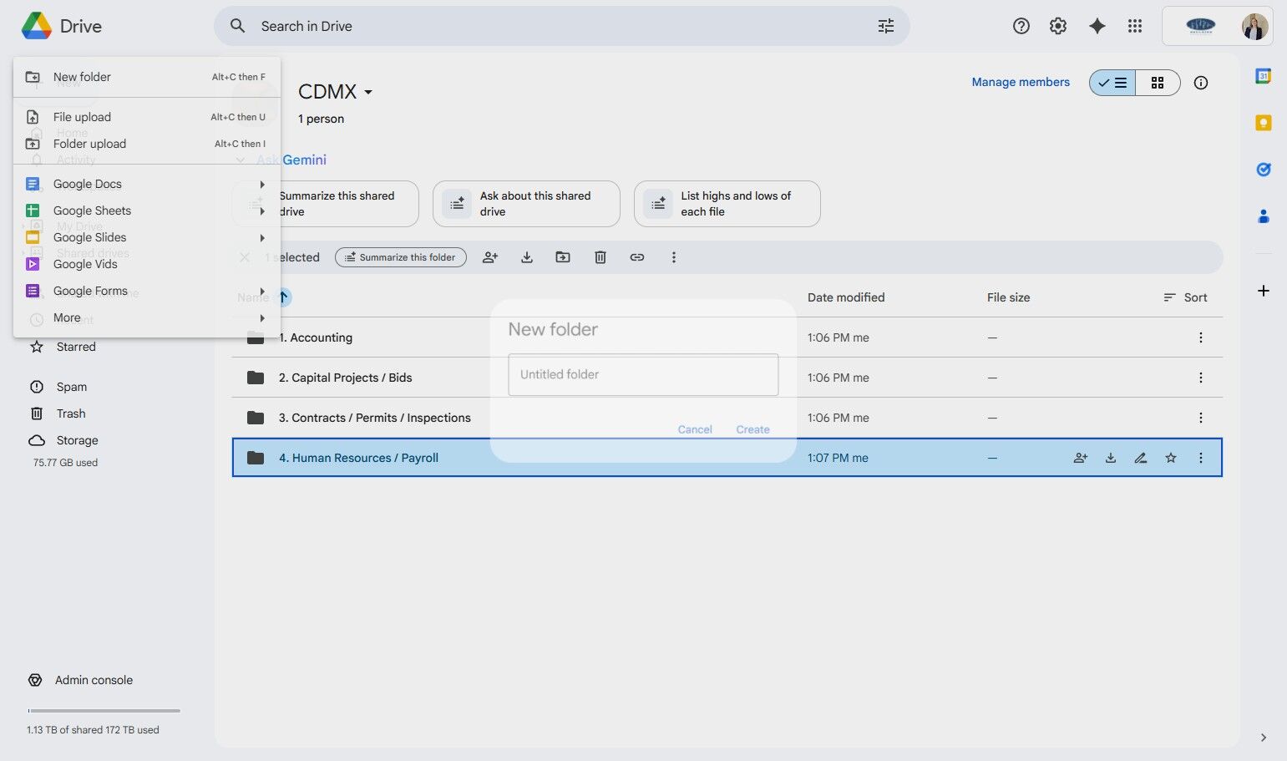Open more actions in the selection toolbar
This screenshot has width=1287, height=761.
pos(674,257)
